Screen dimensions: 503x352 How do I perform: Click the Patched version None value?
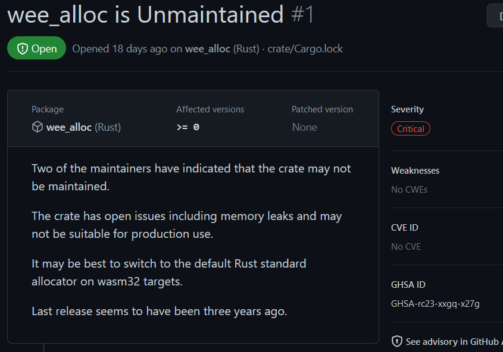pyautogui.click(x=304, y=127)
